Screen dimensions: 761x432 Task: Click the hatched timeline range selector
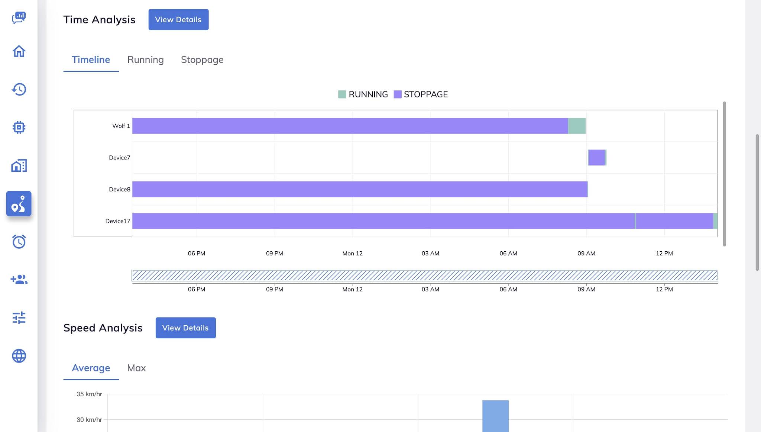[x=424, y=275]
